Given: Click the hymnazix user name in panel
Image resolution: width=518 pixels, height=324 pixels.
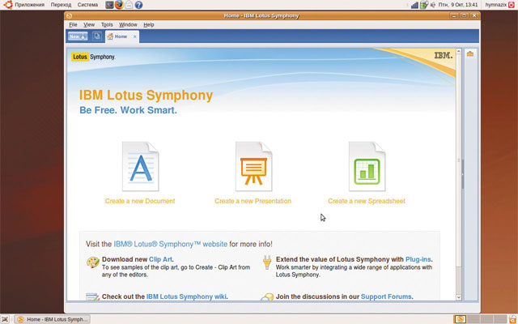Looking at the screenshot, I should [496, 5].
